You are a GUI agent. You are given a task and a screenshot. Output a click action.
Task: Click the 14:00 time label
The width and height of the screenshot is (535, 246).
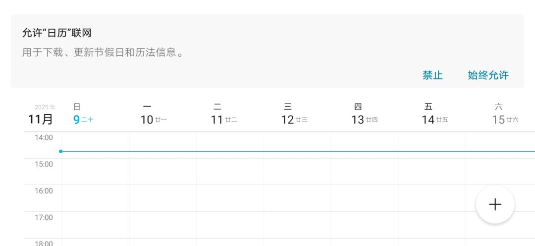(44, 138)
